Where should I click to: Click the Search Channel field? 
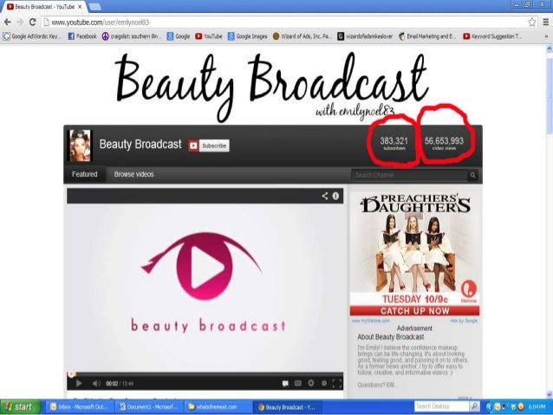[409, 175]
